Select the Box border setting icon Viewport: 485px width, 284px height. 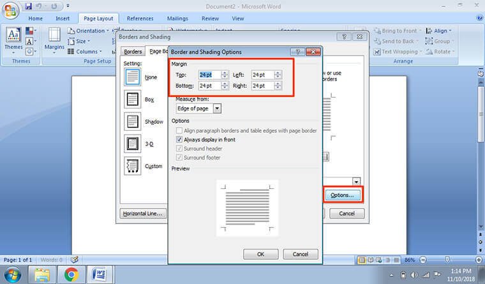pos(132,100)
